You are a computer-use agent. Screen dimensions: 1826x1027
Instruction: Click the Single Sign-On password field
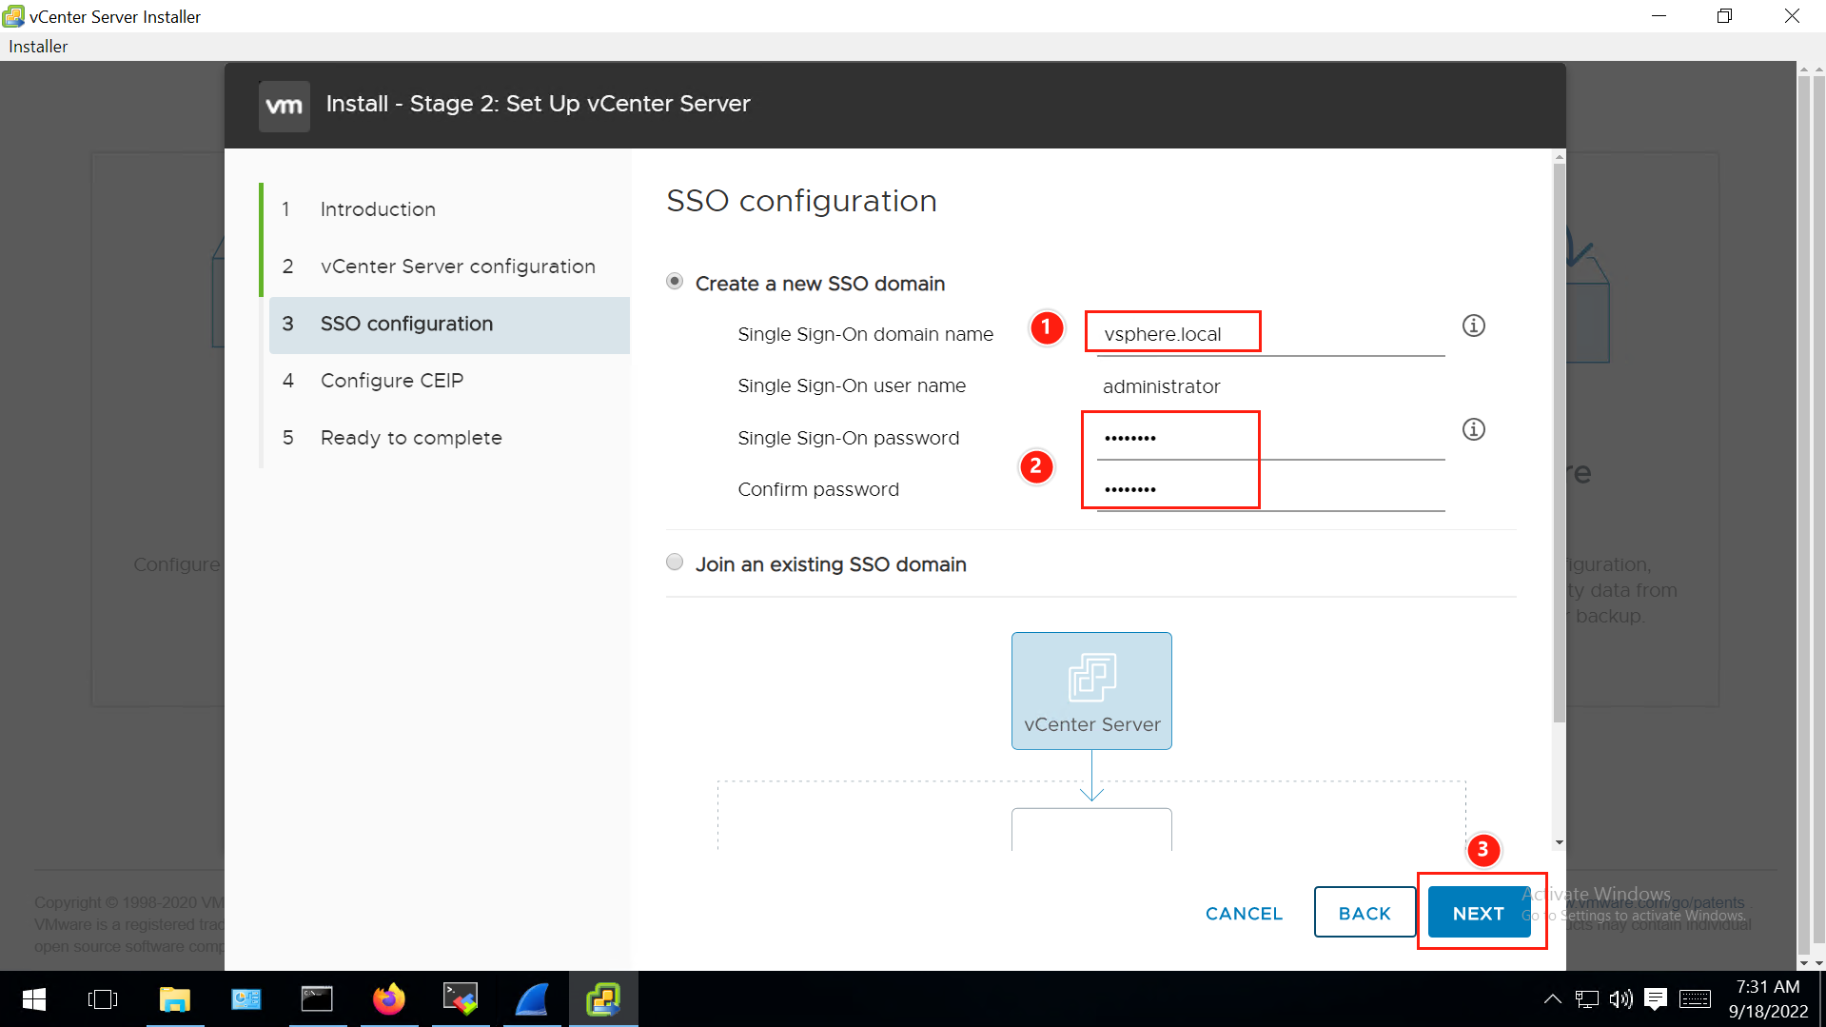(1270, 438)
